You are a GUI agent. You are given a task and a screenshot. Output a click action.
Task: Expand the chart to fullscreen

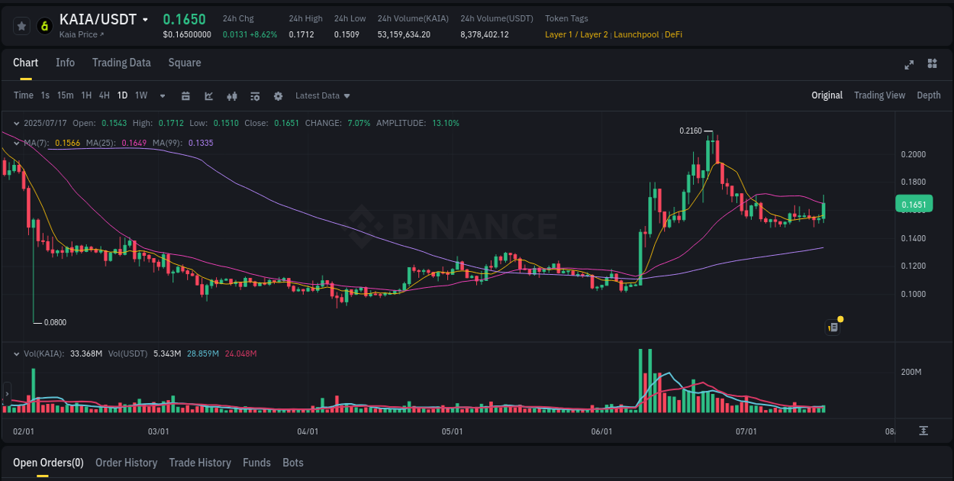908,65
